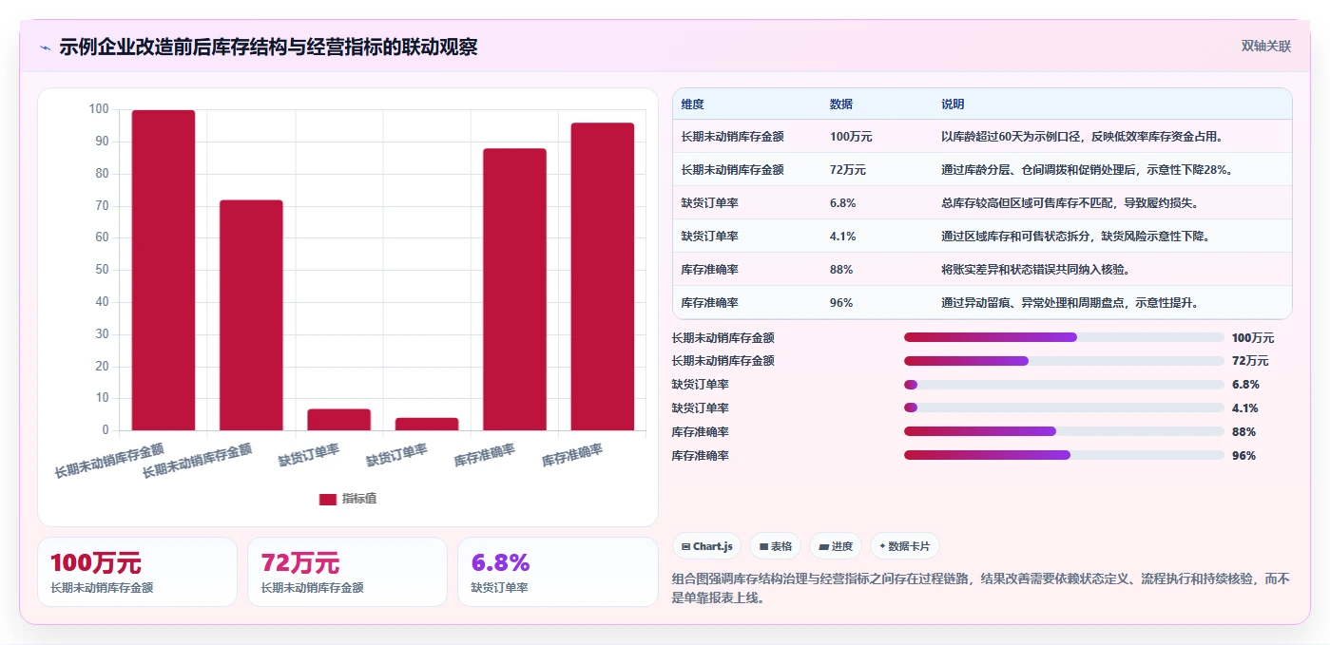Click the 72万元 value beside its progress bar

click(x=1250, y=361)
